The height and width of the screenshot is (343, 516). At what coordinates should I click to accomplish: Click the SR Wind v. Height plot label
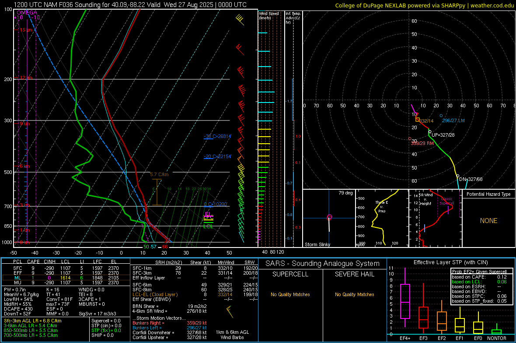pos(426,199)
